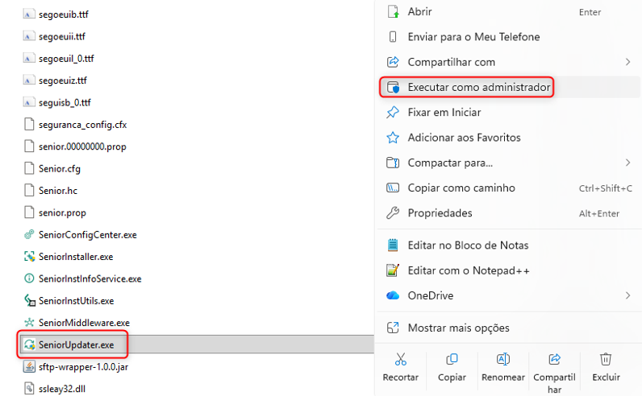The width and height of the screenshot is (642, 396).
Task: Select the Senior.cfg file
Action: pos(59,169)
